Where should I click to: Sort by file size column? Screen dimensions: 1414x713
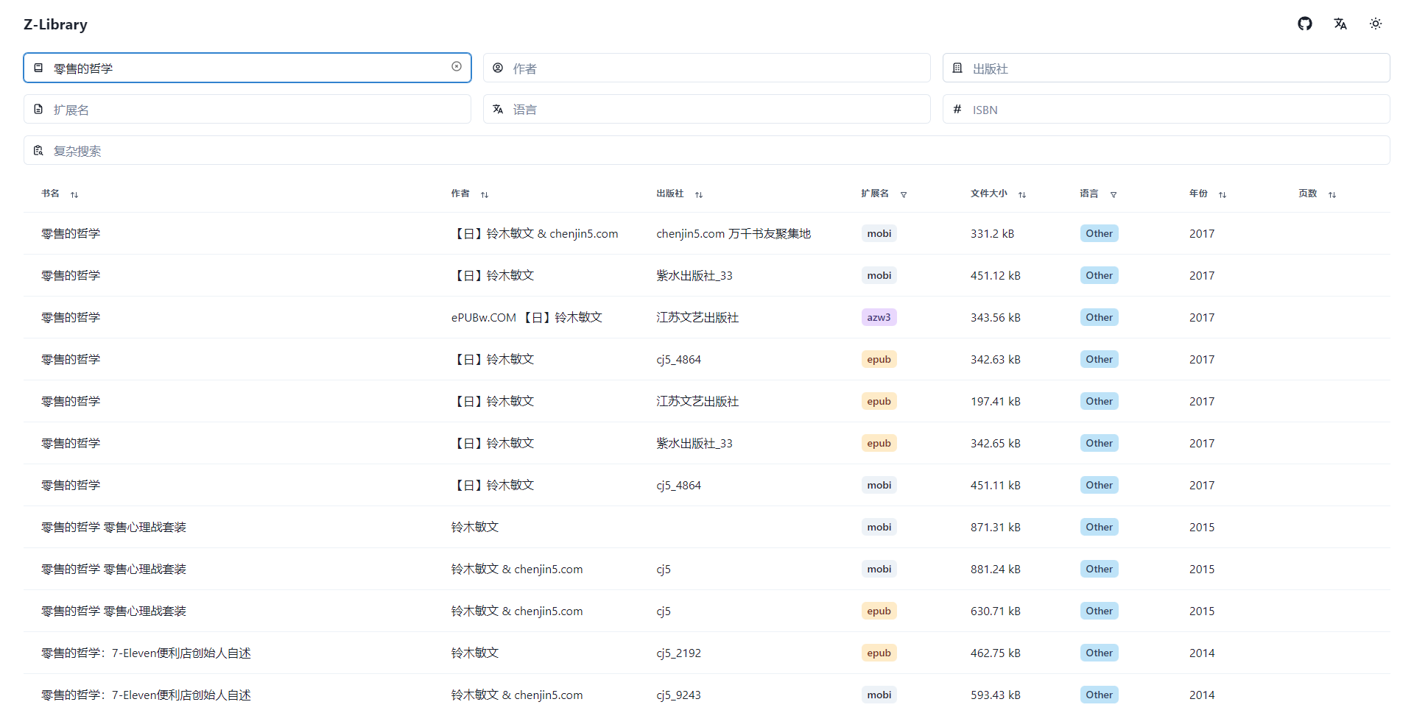[1021, 195]
